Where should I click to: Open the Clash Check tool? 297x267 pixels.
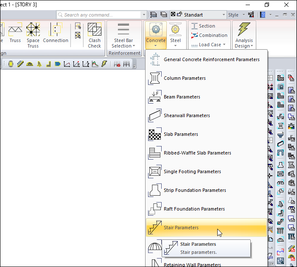tap(94, 35)
